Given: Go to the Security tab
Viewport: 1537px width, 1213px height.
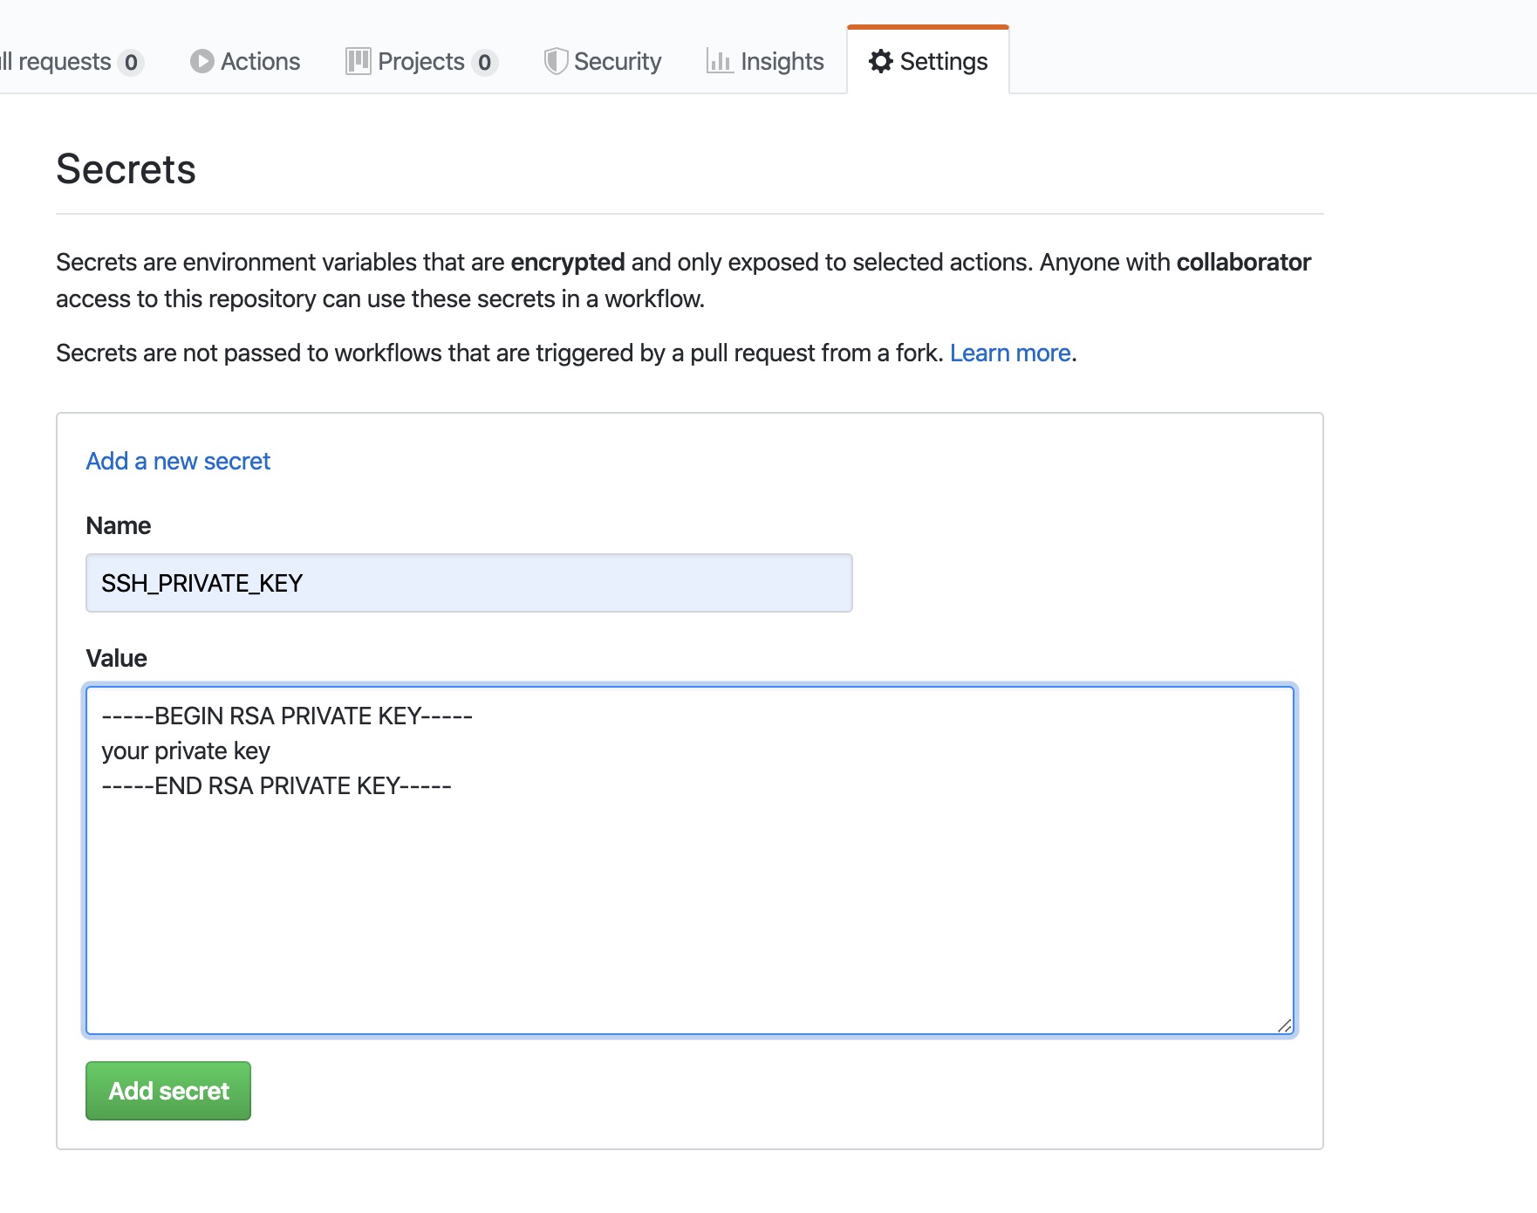Looking at the screenshot, I should (x=618, y=61).
